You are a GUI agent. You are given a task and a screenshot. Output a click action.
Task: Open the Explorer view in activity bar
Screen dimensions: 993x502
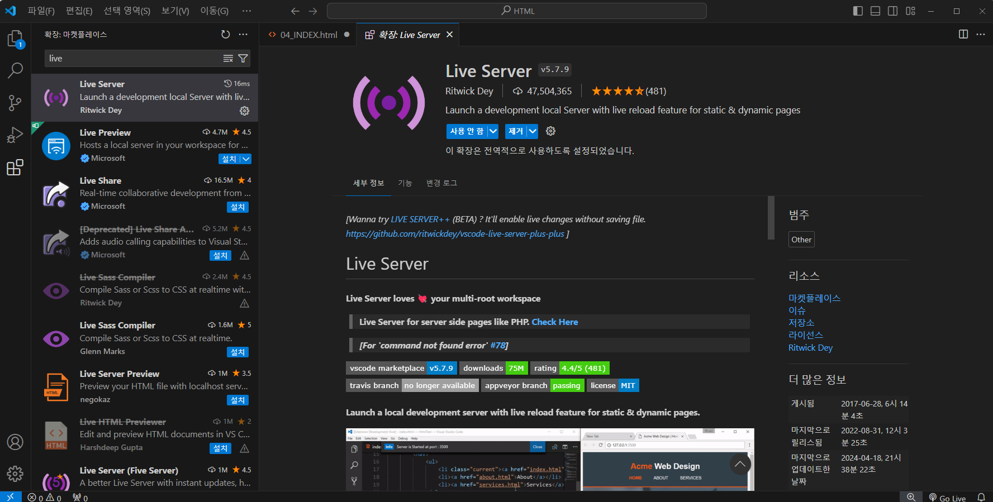tap(15, 39)
